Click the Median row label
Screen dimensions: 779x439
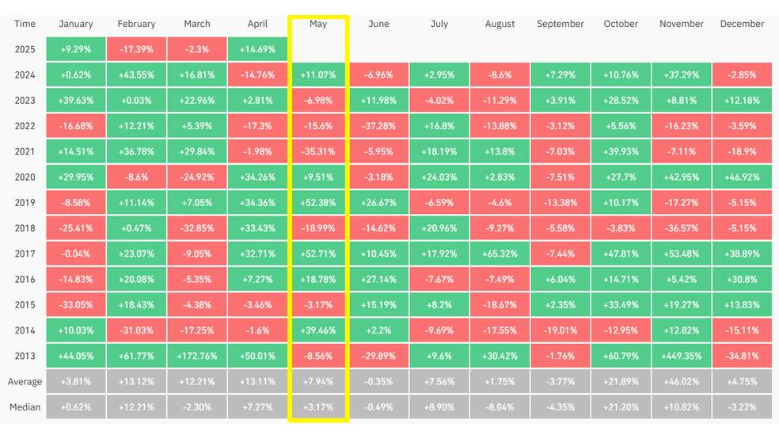coord(25,407)
